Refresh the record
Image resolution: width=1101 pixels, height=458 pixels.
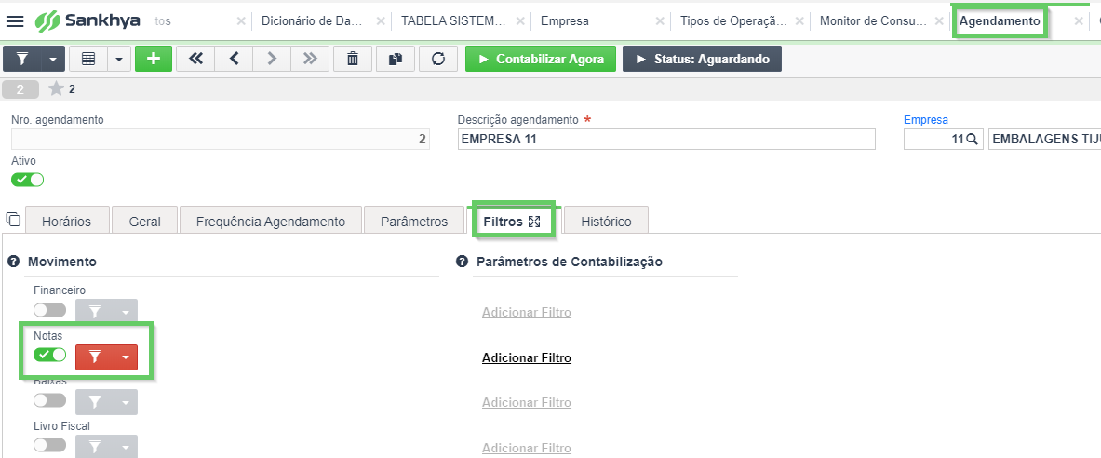click(438, 59)
